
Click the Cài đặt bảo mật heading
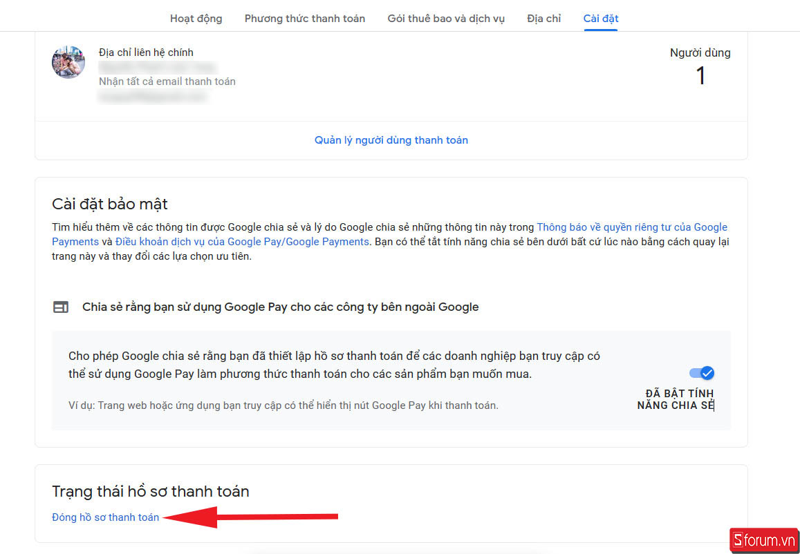click(x=110, y=204)
